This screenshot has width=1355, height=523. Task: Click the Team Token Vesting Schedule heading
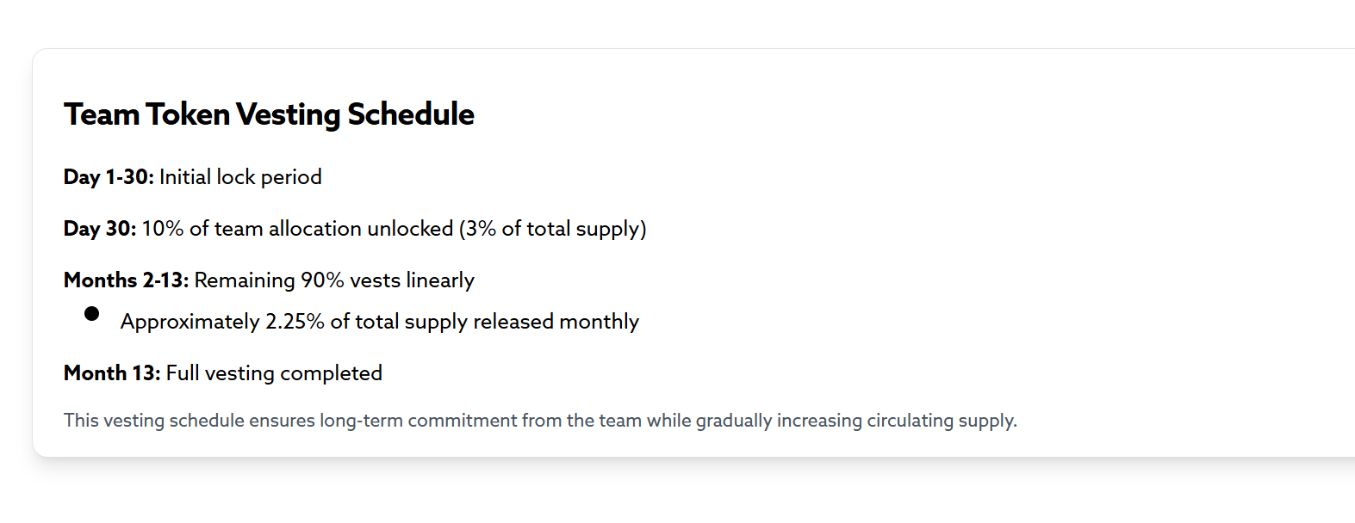[269, 114]
